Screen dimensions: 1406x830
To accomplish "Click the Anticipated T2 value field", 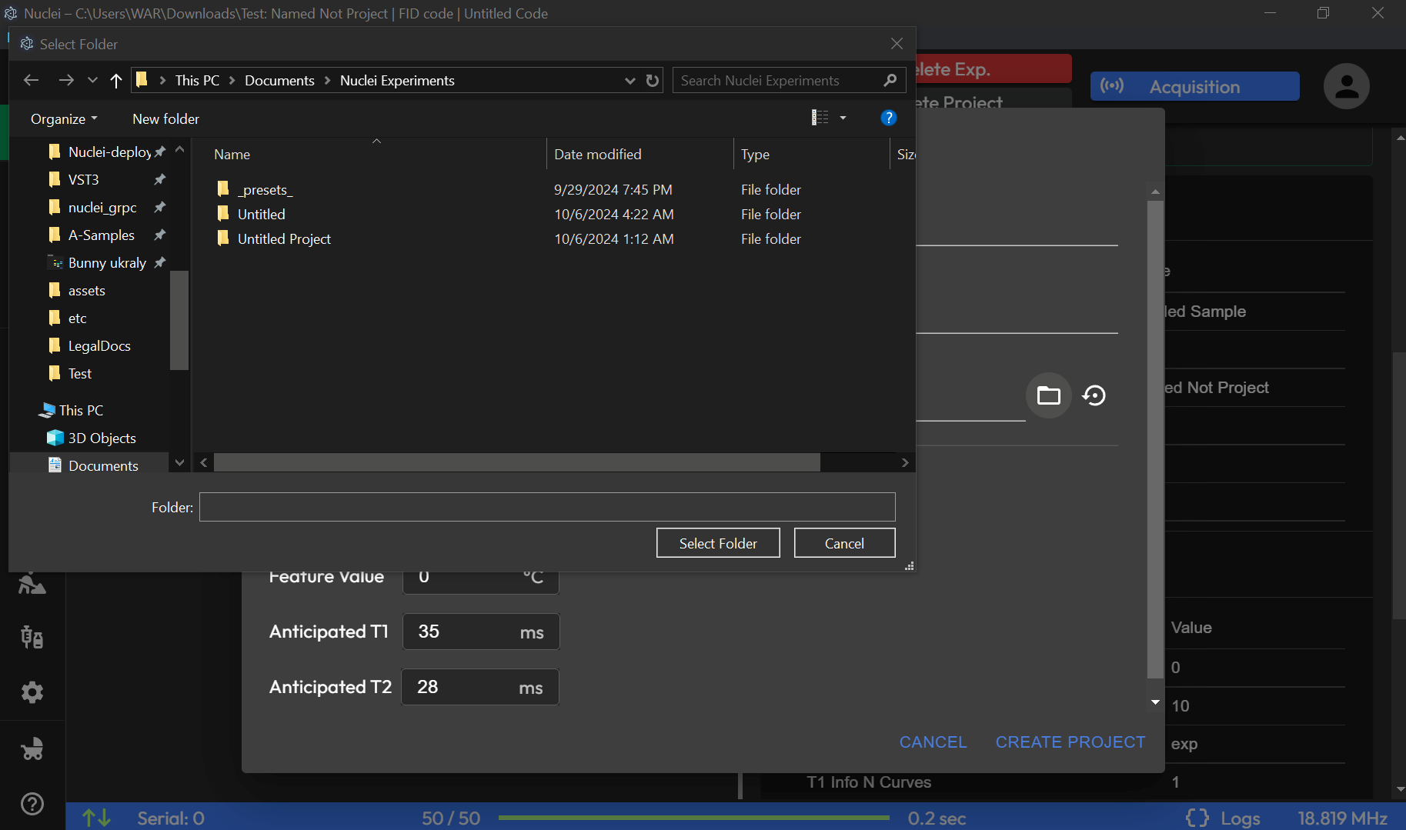I will [479, 687].
